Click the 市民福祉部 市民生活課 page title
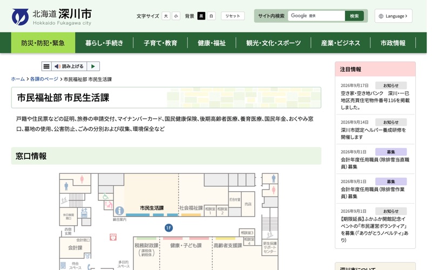Viewport: 432px width, 270px height. point(63,98)
